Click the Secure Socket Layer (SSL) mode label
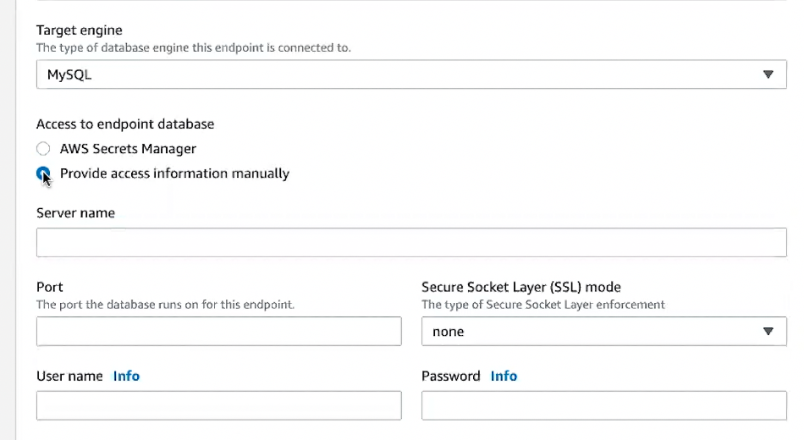Image resolution: width=804 pixels, height=440 pixels. pos(521,287)
